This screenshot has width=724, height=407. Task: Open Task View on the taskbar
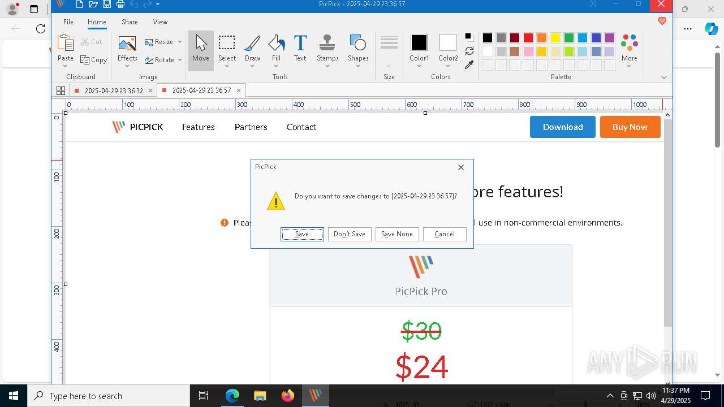pos(204,396)
